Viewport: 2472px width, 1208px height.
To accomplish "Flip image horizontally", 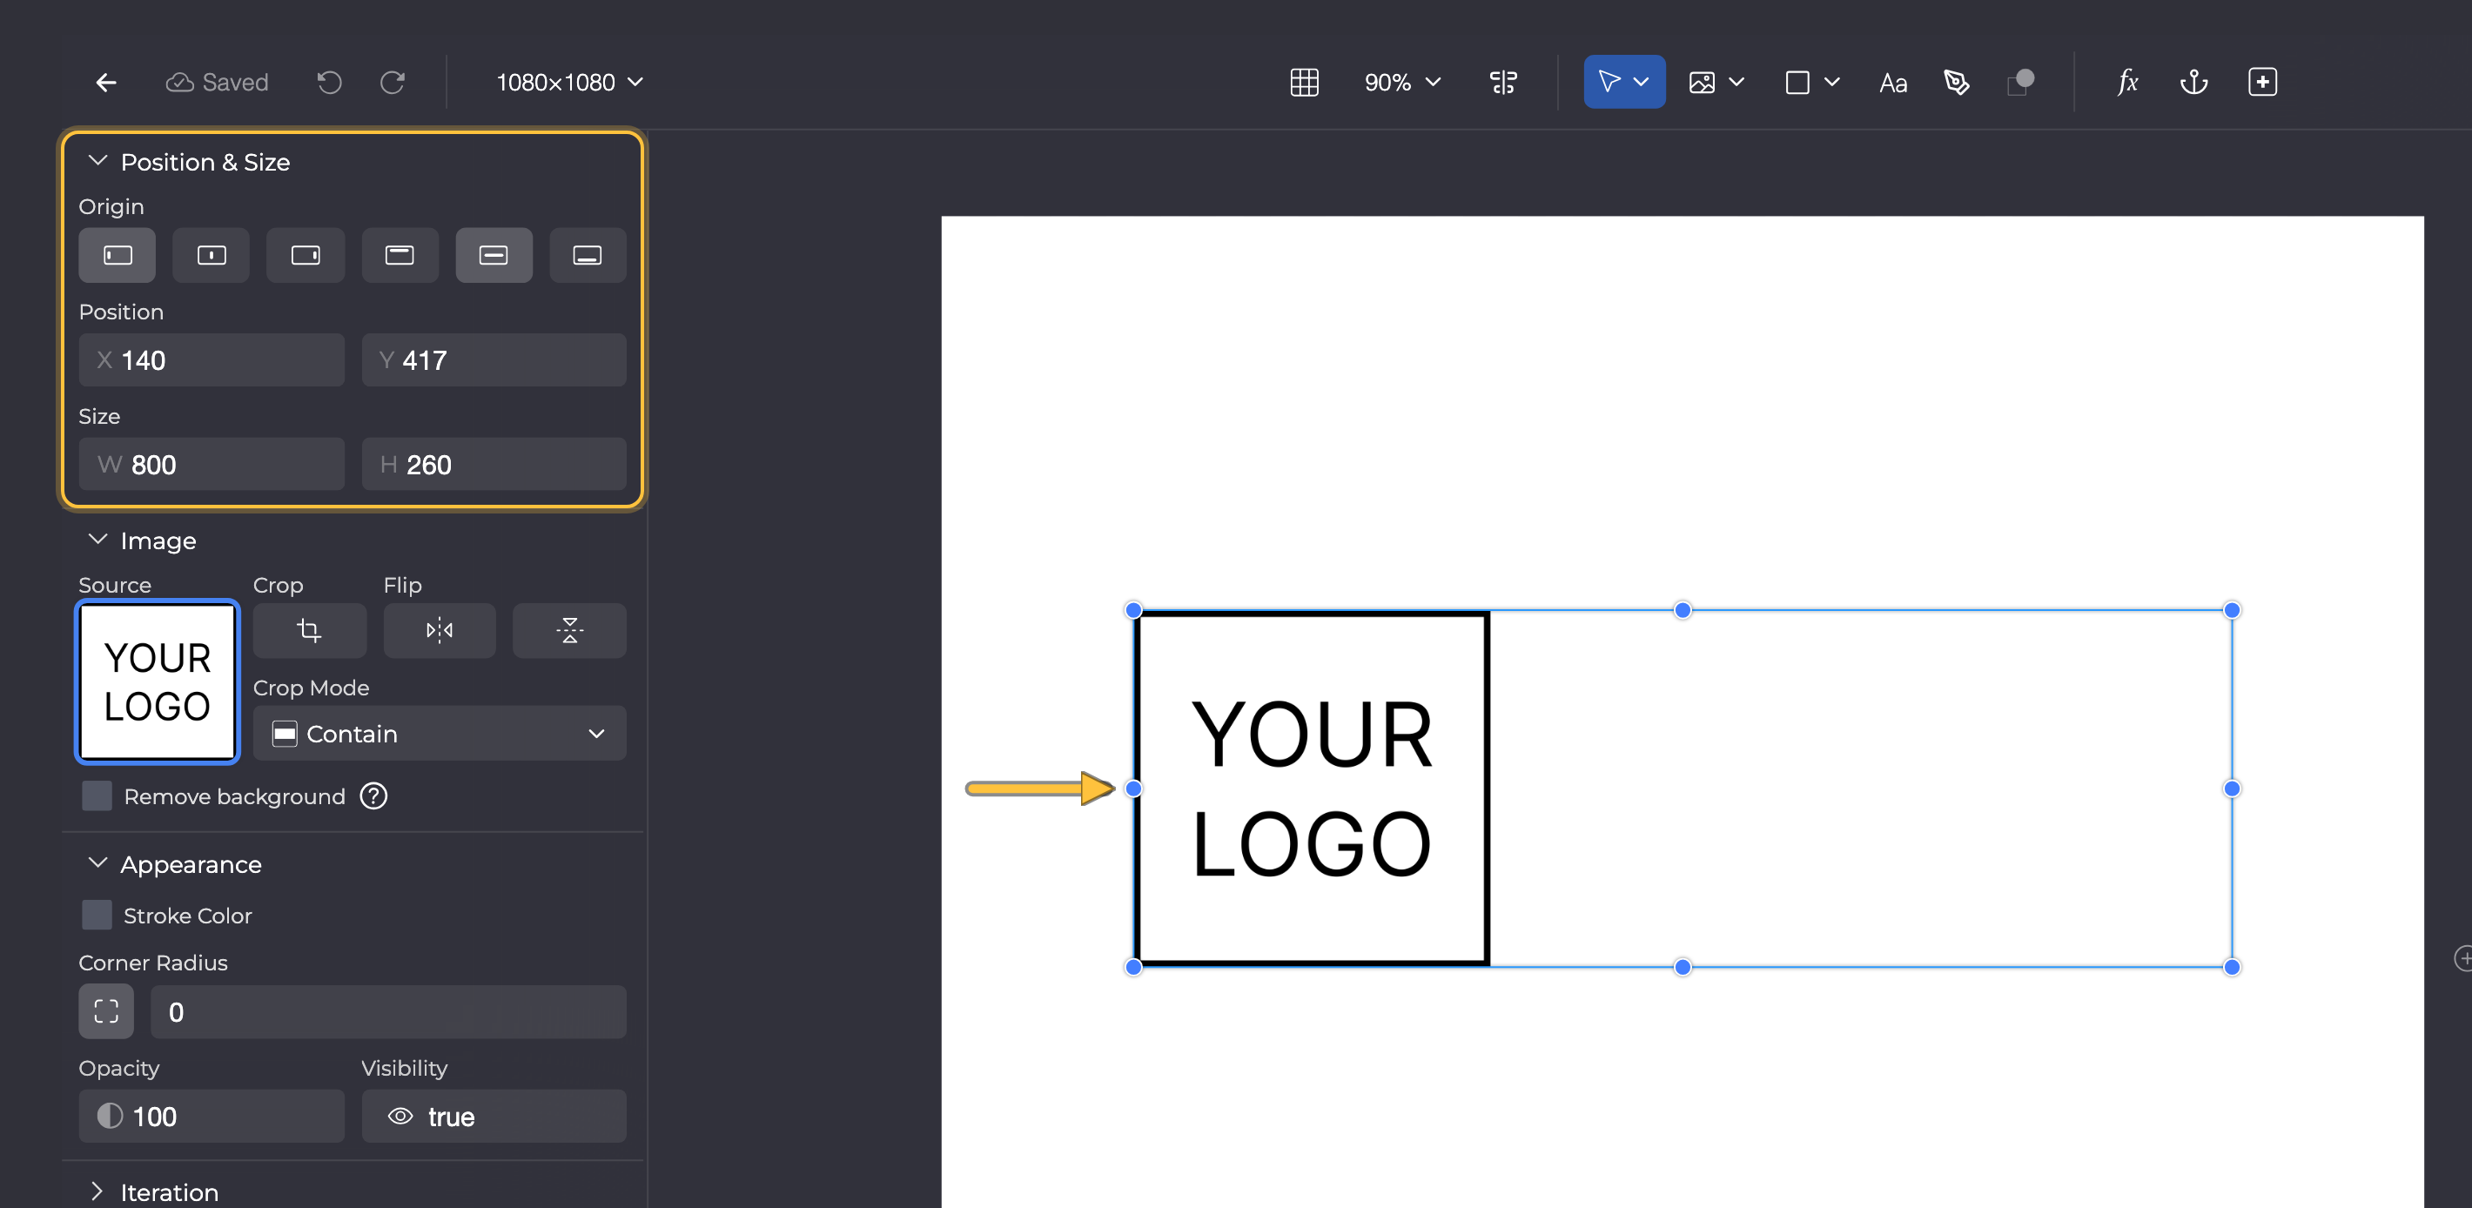I will pyautogui.click(x=440, y=630).
